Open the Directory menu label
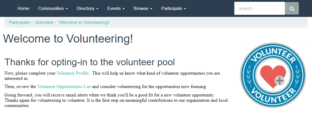 (86, 8)
